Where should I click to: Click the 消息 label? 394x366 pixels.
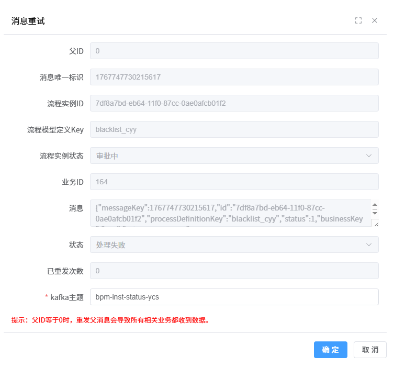76,208
